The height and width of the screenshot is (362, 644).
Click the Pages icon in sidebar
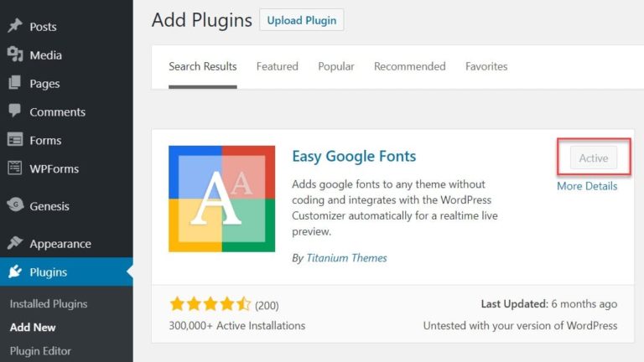point(15,82)
